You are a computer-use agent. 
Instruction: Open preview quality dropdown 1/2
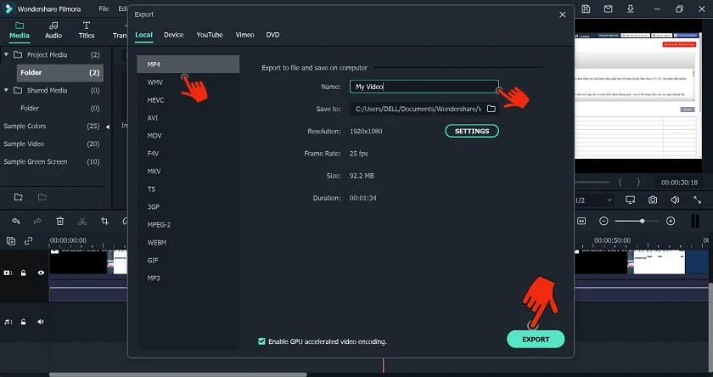click(x=593, y=200)
